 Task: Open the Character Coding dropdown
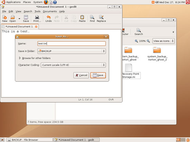pos(73,65)
